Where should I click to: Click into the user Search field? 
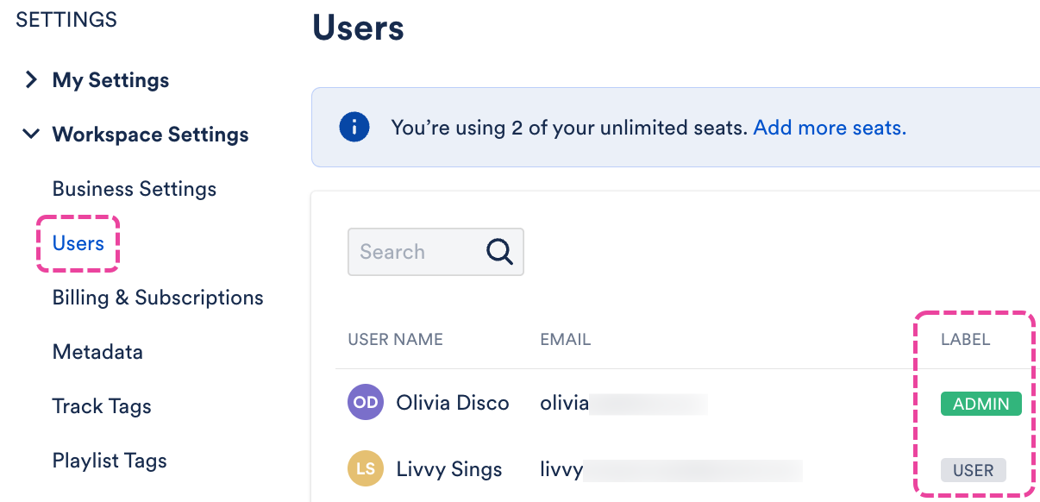pyautogui.click(x=414, y=252)
